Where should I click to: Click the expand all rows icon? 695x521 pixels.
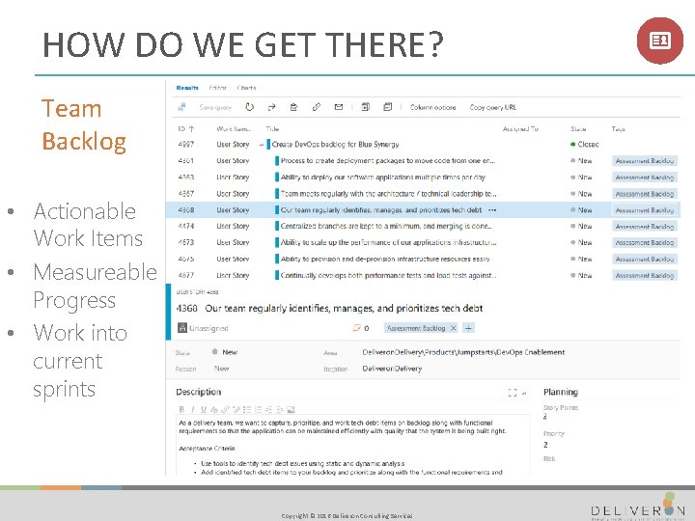(366, 107)
